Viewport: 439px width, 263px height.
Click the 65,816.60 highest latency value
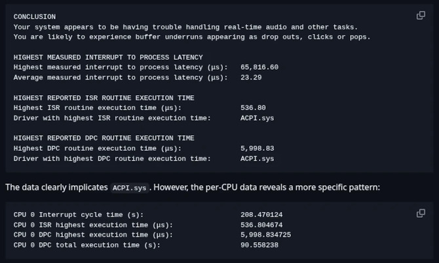tap(259, 67)
